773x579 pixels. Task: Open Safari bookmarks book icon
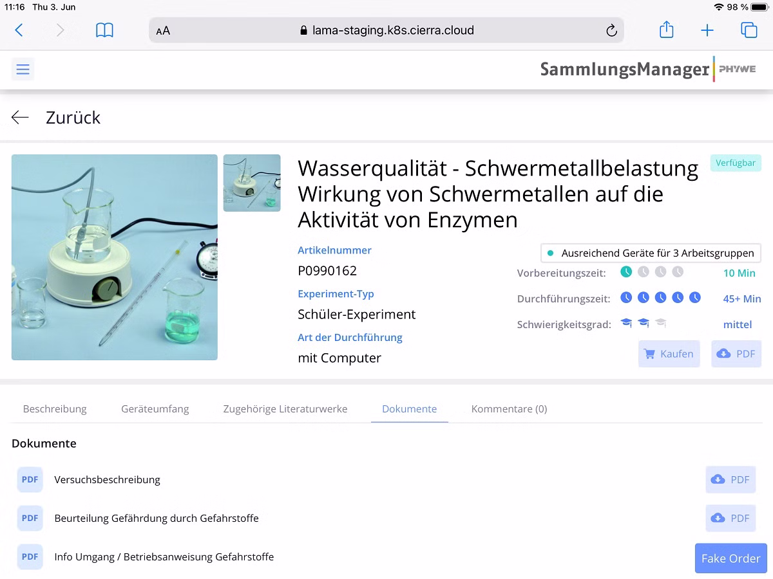point(104,30)
